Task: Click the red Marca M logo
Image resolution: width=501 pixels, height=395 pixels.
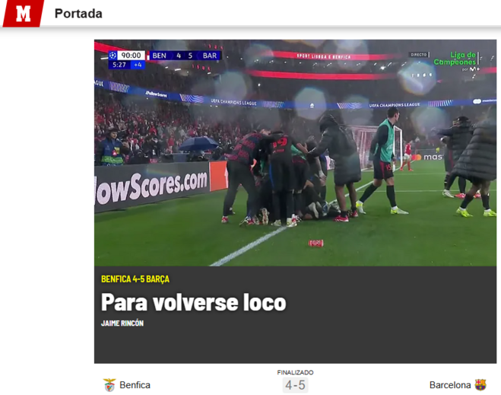Action: [24, 14]
